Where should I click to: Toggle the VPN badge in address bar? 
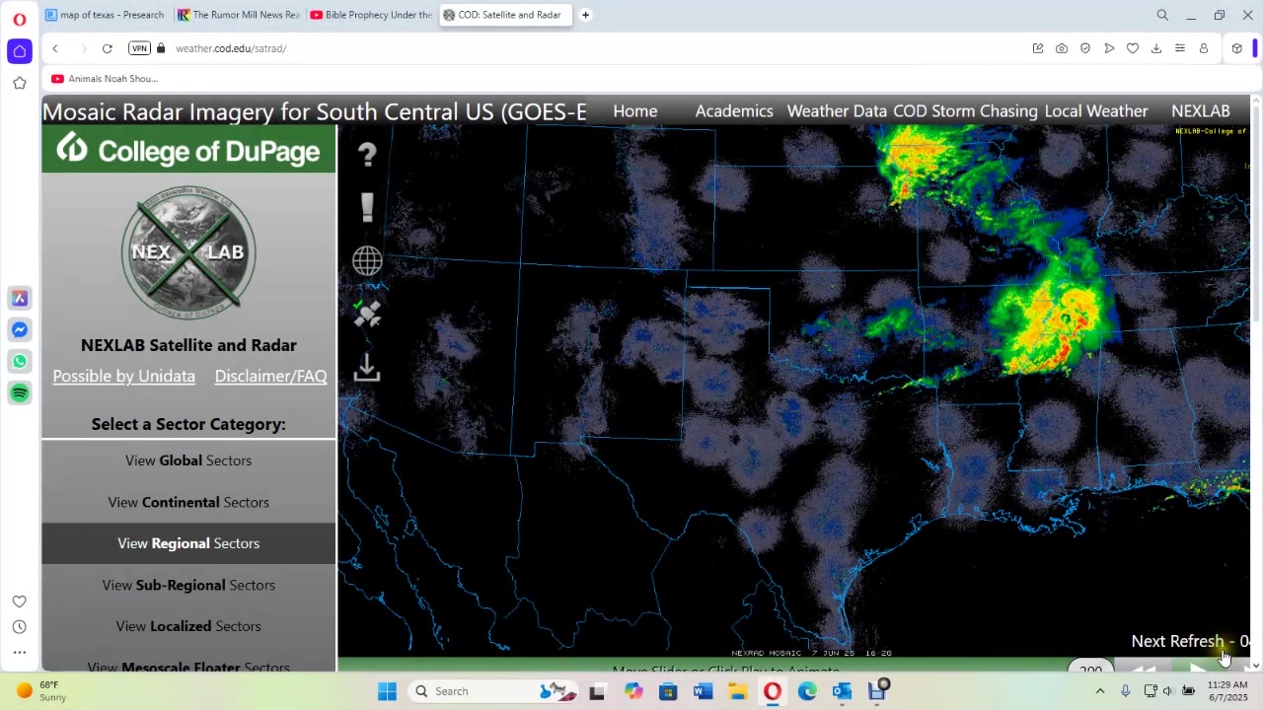click(139, 48)
